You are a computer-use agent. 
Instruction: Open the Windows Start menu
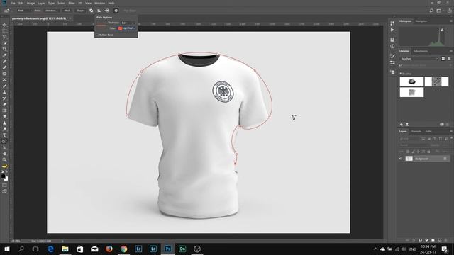(x=7, y=249)
